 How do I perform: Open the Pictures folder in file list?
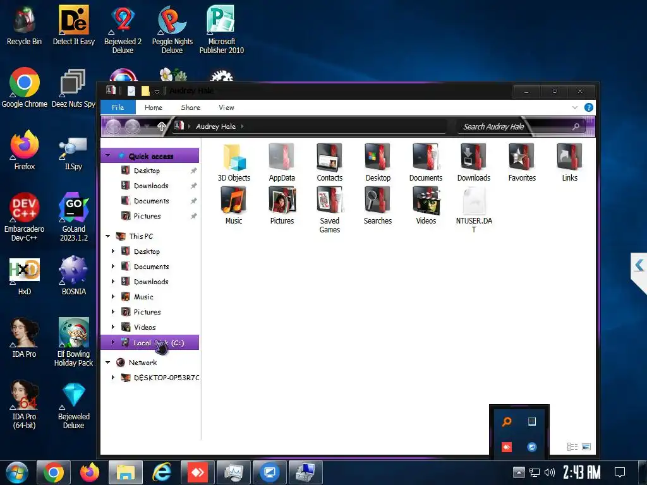click(x=281, y=205)
